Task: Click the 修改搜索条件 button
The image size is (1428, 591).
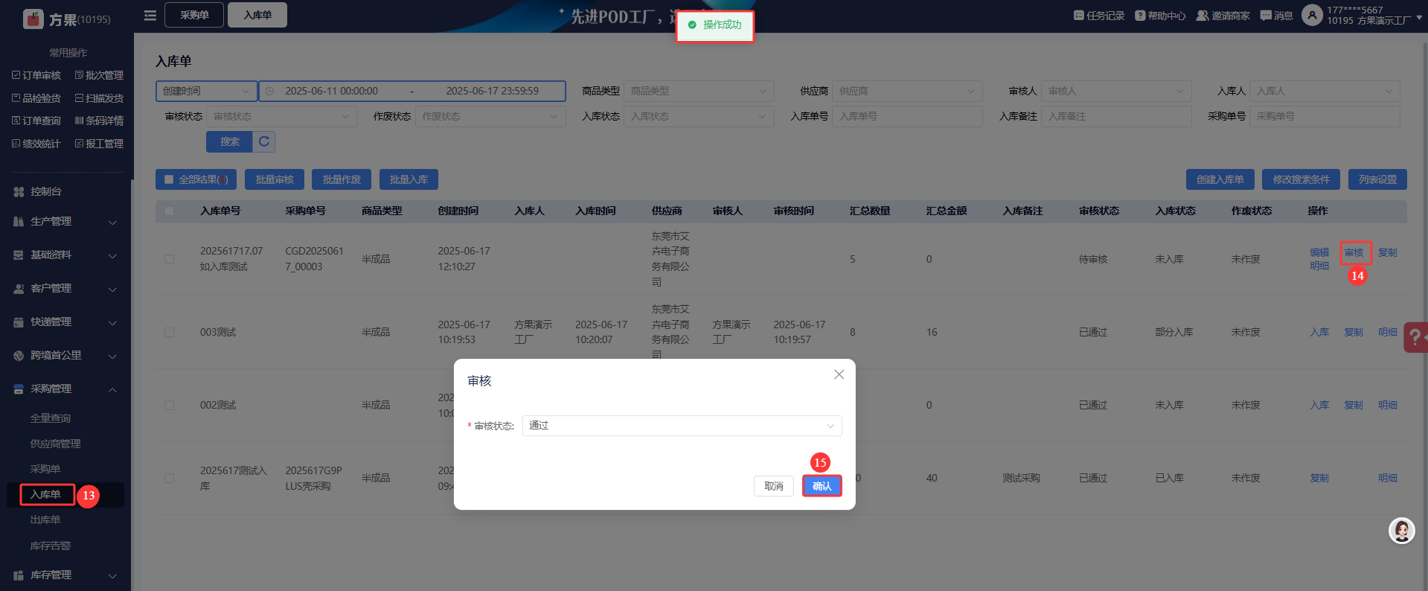Action: (1301, 179)
